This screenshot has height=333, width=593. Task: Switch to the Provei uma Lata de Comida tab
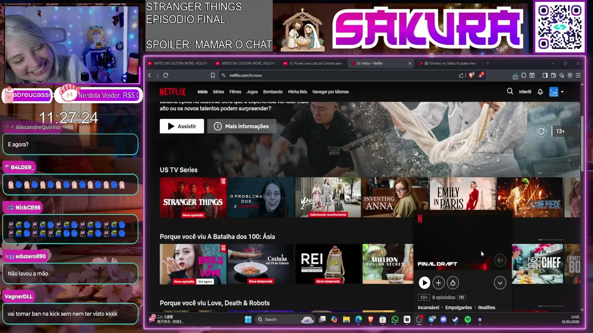pyautogui.click(x=312, y=63)
